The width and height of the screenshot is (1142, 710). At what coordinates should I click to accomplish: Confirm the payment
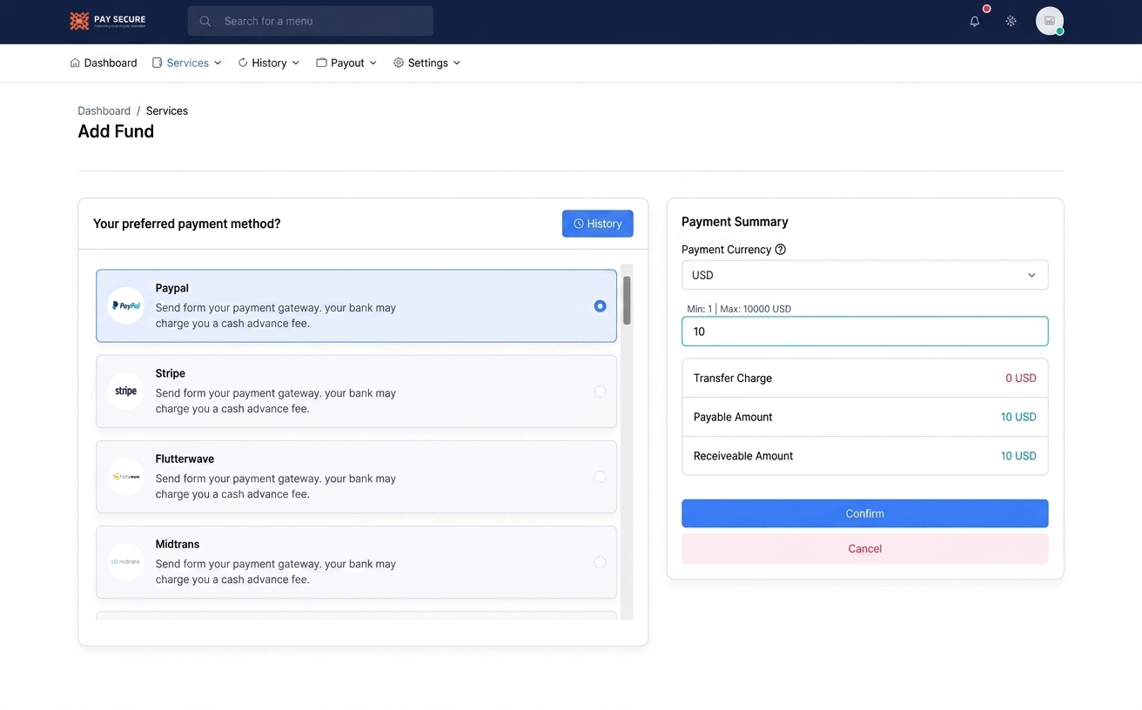(x=864, y=513)
